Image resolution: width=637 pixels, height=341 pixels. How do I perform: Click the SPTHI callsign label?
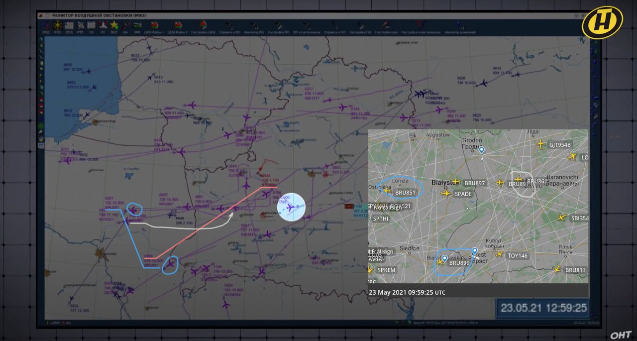pos(381,219)
